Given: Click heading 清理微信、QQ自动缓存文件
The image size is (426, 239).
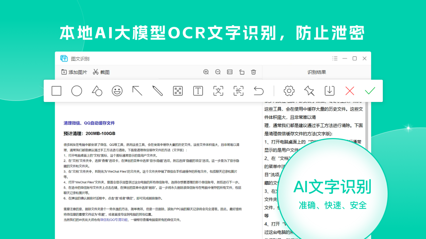Looking at the screenshot, I should (89, 123).
